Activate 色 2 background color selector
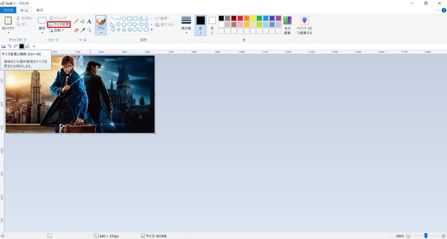 [x=212, y=26]
